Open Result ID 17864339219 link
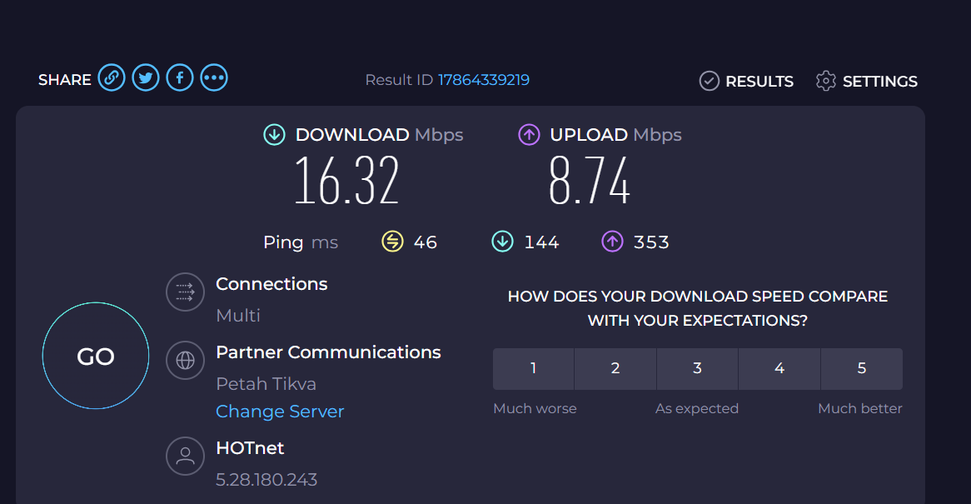 (484, 80)
